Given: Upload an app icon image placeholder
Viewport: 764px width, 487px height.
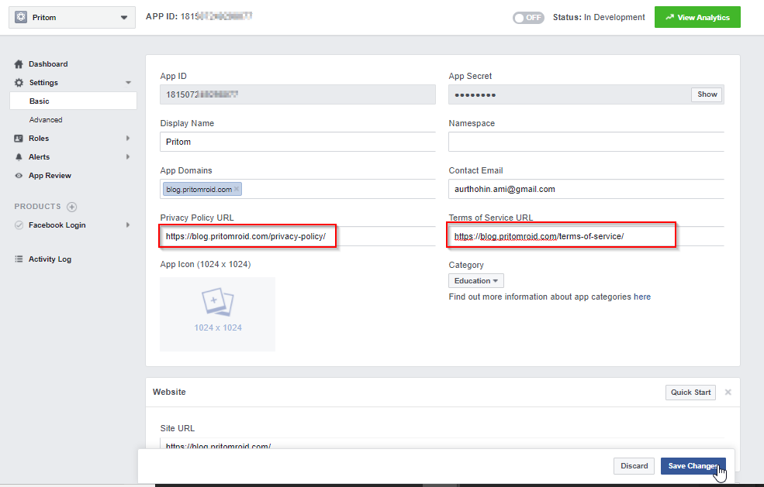Looking at the screenshot, I should point(217,314).
